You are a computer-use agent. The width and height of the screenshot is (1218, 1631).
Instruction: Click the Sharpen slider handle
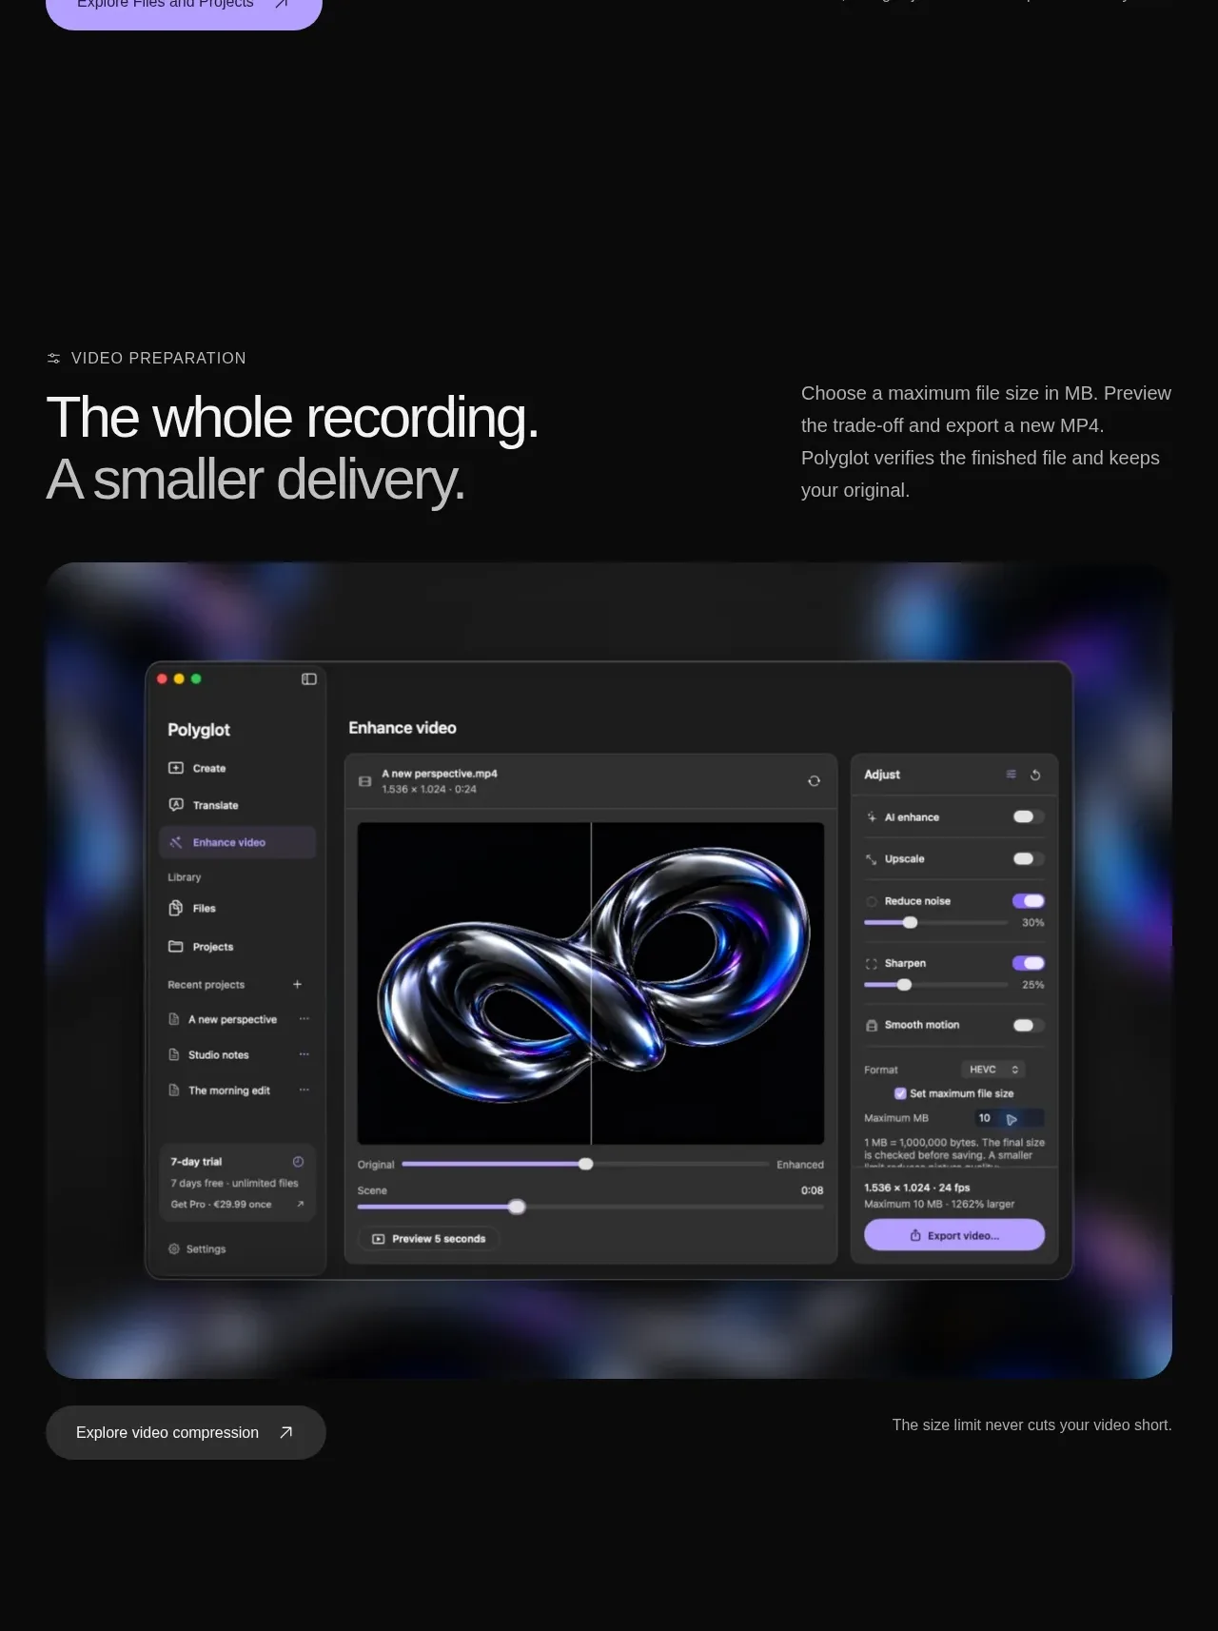904,985
